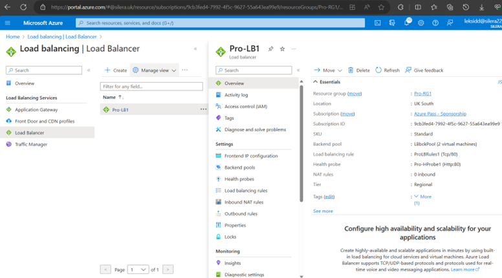The height and width of the screenshot is (278, 502).
Task: Click the Create button
Action: point(116,70)
